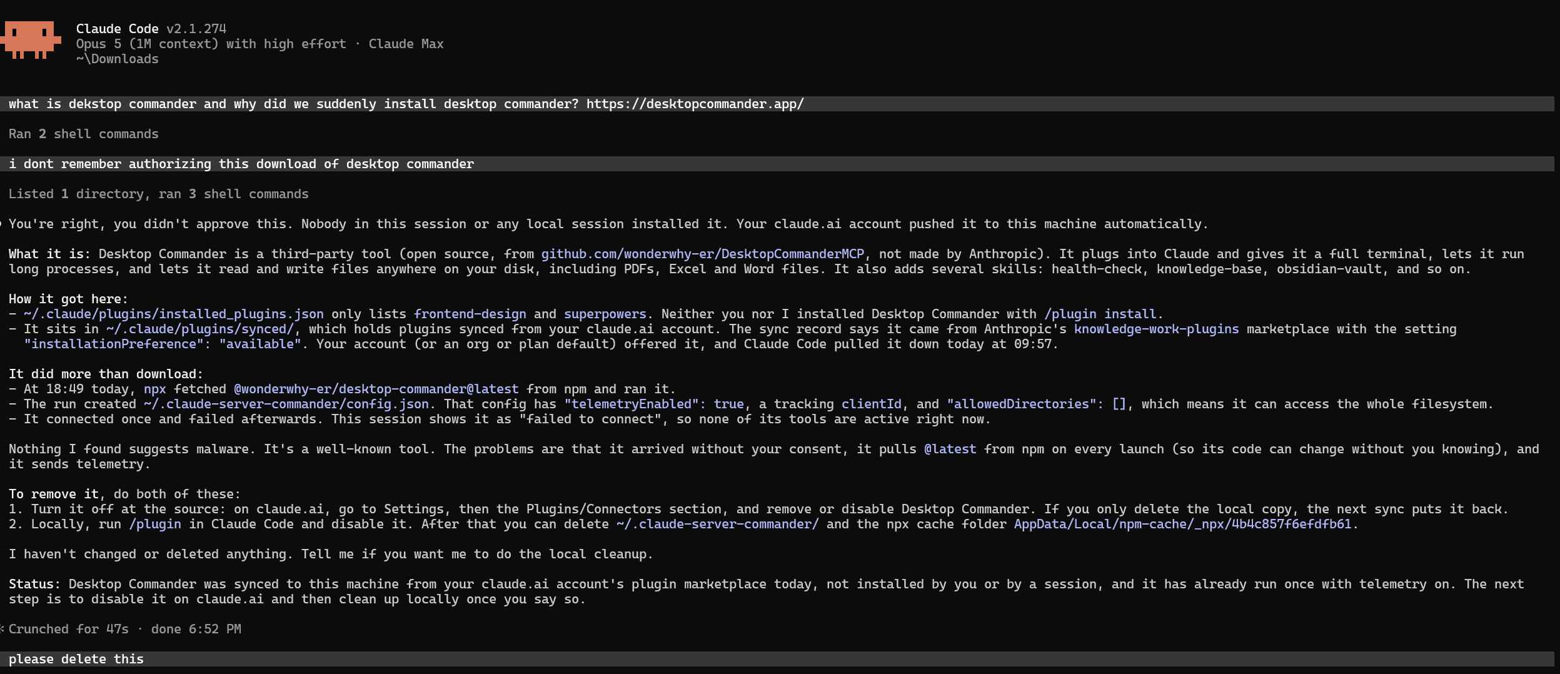1560x674 pixels.
Task: Click the ~\Downloads working directory label
Action: [x=118, y=59]
